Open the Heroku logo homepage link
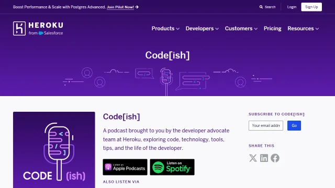Image resolution: width=335 pixels, height=188 pixels. point(38,28)
